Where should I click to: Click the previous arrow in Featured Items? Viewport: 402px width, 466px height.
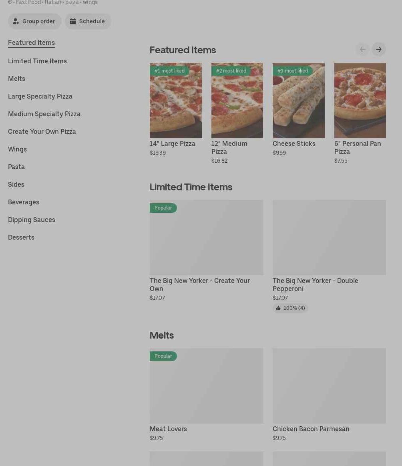(x=363, y=49)
